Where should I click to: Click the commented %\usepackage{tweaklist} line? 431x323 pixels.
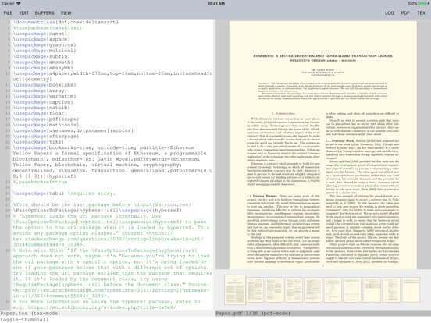pos(48,28)
